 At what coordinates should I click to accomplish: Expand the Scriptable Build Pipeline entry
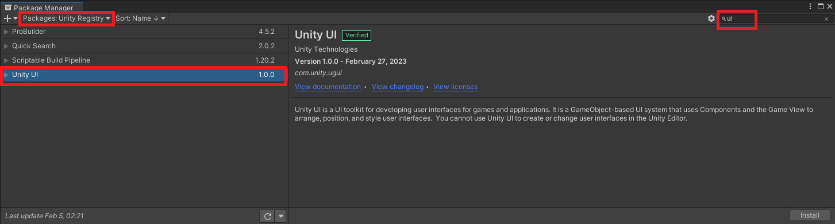click(x=6, y=60)
